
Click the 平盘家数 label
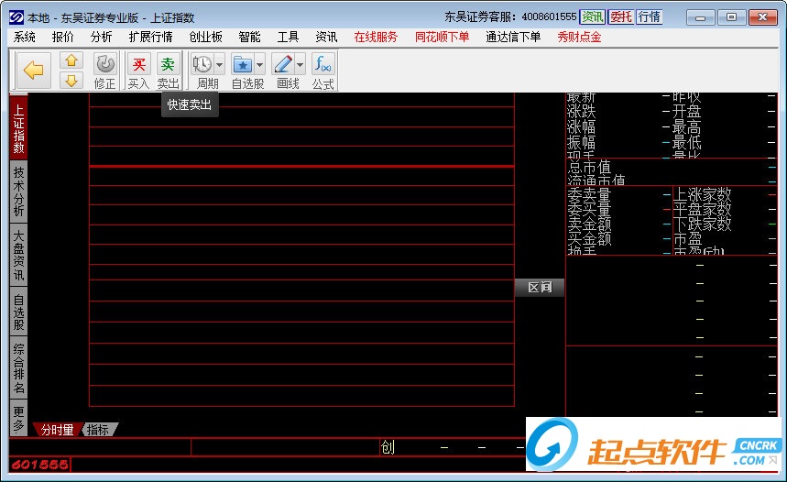(702, 209)
